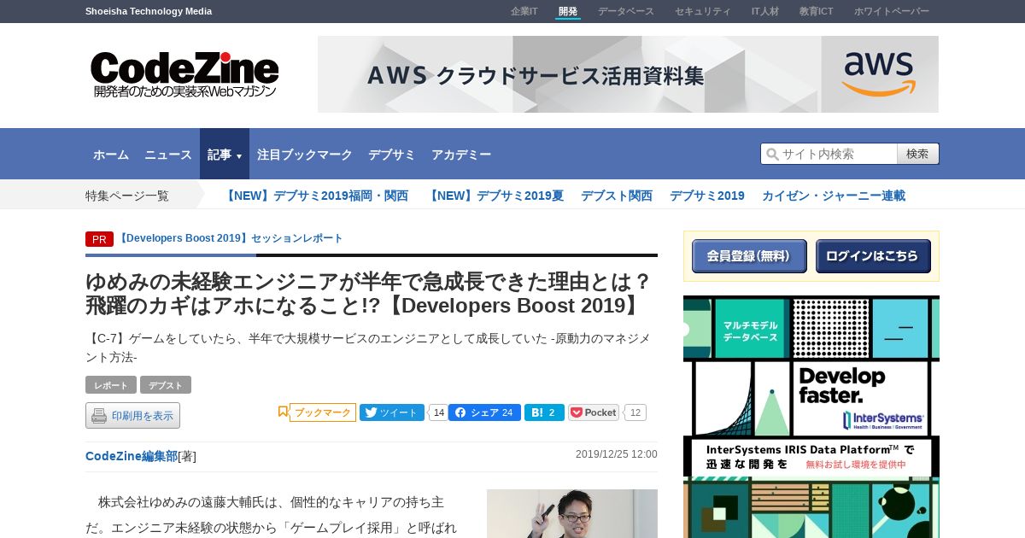Screen dimensions: 1025x538
Task: Open 【NEW】デブサミ2019福岡・関西 link
Action: tap(315, 196)
